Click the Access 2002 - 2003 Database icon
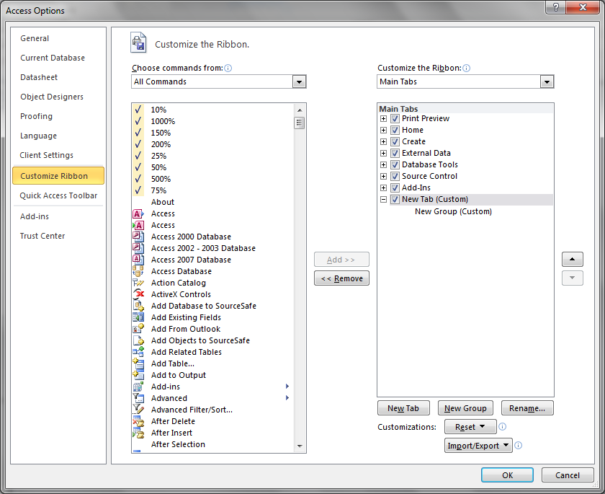Screen dimensions: 605x494 [138, 248]
